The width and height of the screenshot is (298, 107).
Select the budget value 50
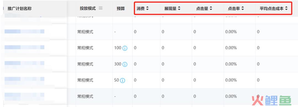click(116, 80)
